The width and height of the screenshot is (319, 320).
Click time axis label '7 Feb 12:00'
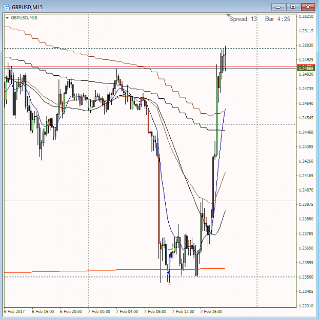pos(183,312)
